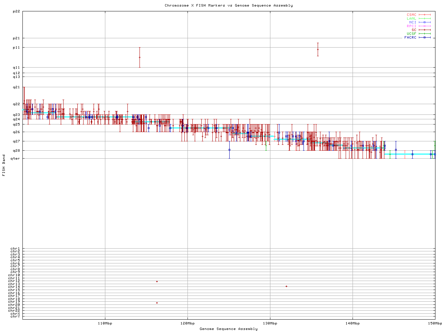Click the 150Mbp x-axis tick label
Screen dimensions: 442x331
(x=435, y=323)
